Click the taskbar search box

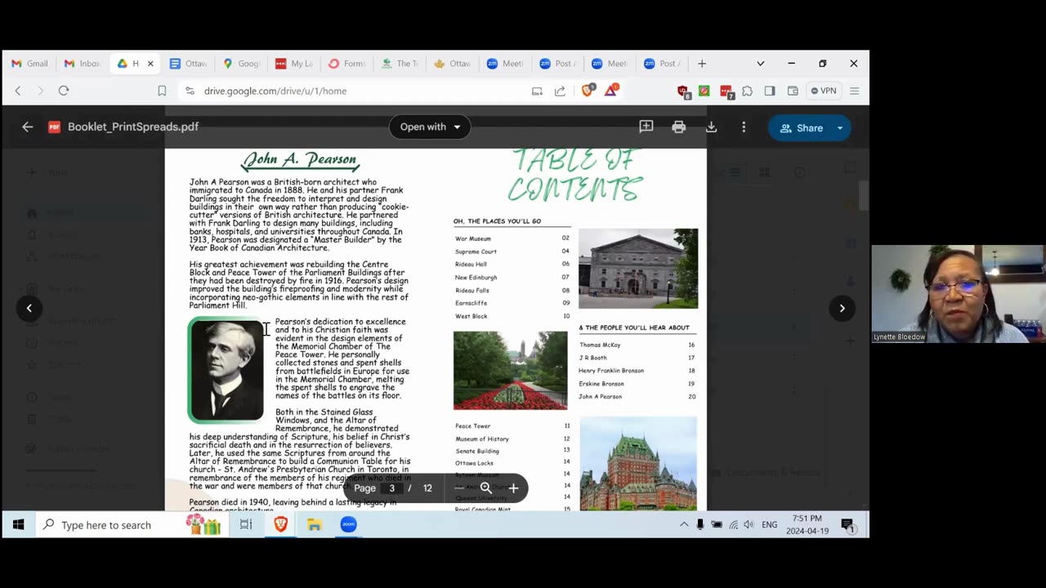[x=132, y=524]
